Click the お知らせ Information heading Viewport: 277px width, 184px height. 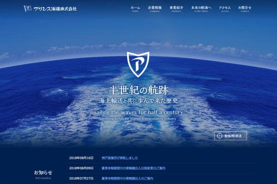pos(43,174)
